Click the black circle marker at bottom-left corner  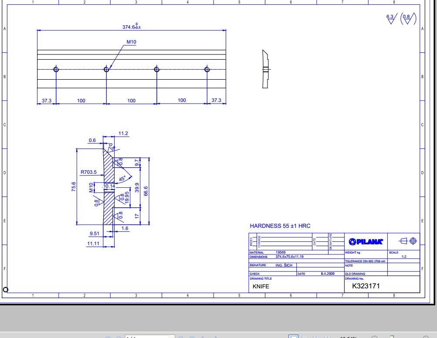tap(6, 289)
